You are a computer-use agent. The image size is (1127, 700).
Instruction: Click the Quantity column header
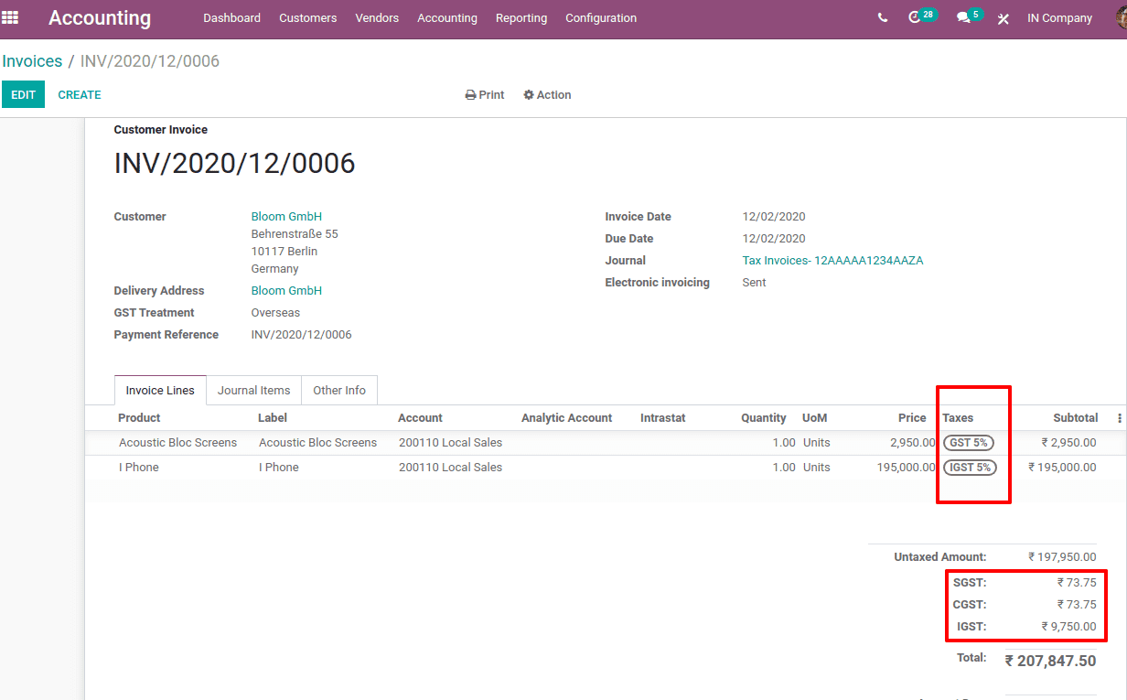tap(764, 418)
